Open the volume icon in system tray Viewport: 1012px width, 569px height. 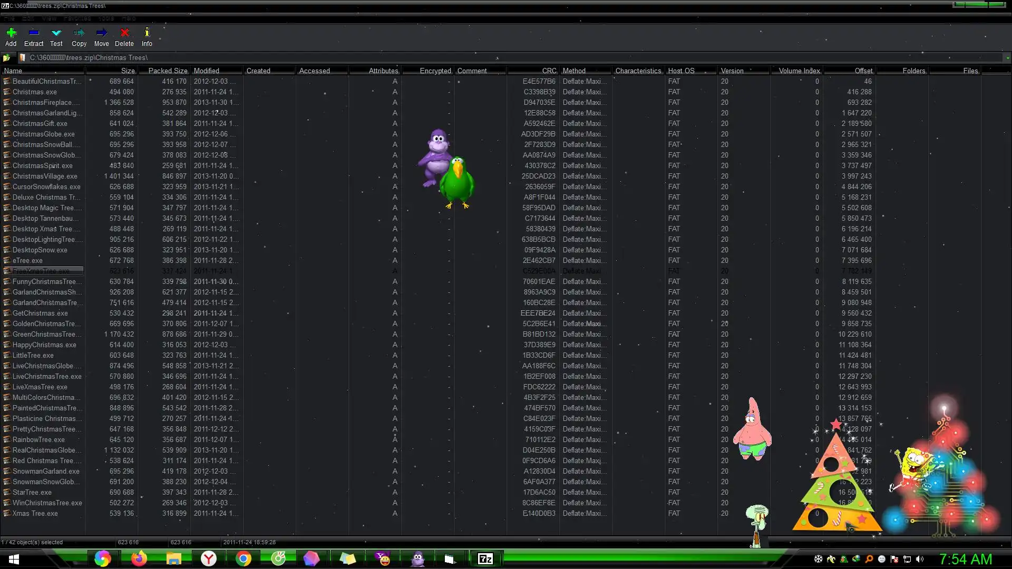920,559
